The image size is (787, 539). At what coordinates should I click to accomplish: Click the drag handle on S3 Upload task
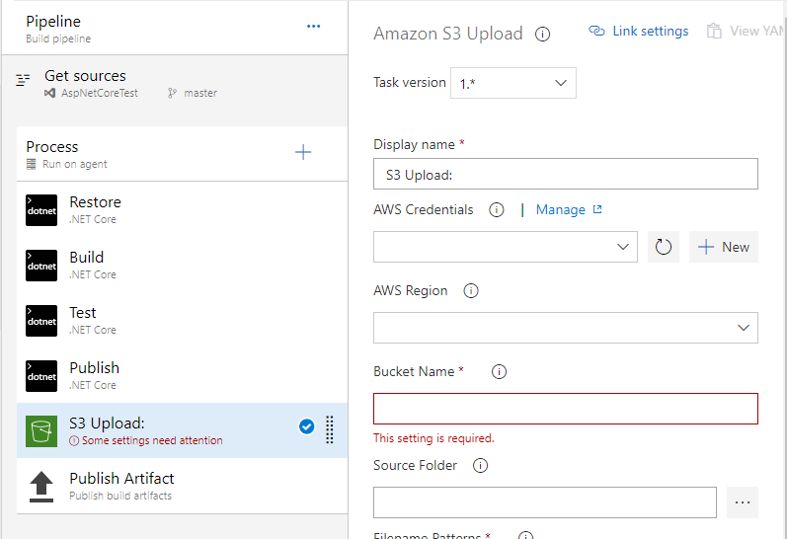[x=330, y=429]
